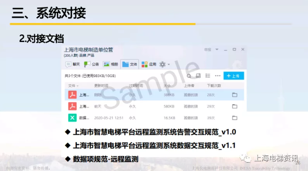Click the 更新时间 column header
This screenshot has height=171, width=308.
point(101,85)
